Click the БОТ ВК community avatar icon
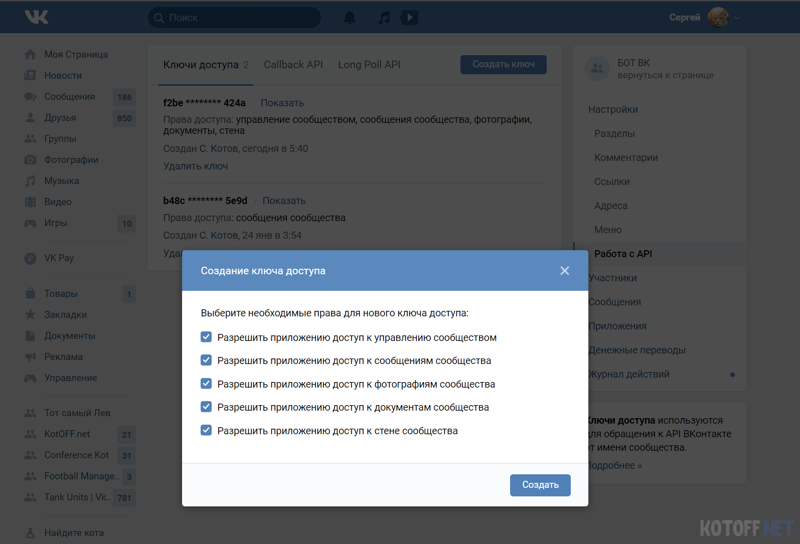 pyautogui.click(x=597, y=69)
